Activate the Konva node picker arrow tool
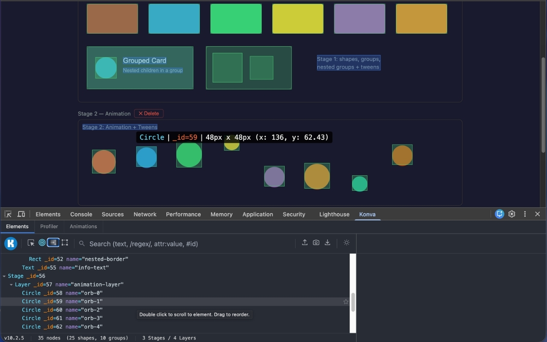Screen dimensions: 547x342 pos(31,243)
